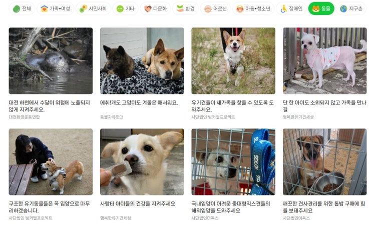The height and width of the screenshot is (230, 372).
Task: Open the 사랑터 아이들의 건강을 지켜주세요 title
Action: [138, 203]
